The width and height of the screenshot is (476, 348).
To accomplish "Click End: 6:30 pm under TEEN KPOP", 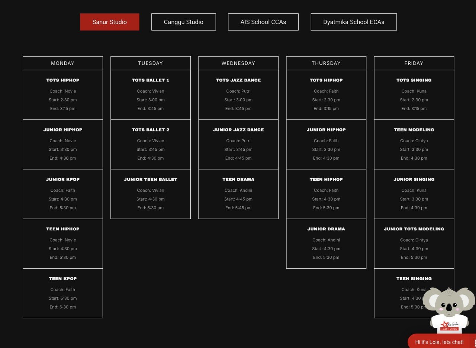I will point(63,307).
